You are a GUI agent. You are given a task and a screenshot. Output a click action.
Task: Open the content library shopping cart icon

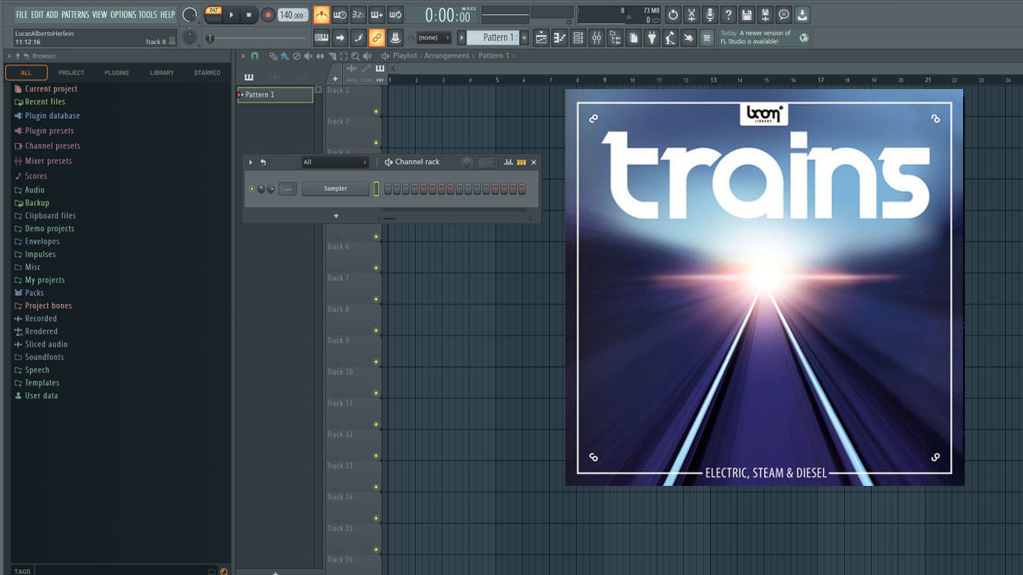point(706,38)
